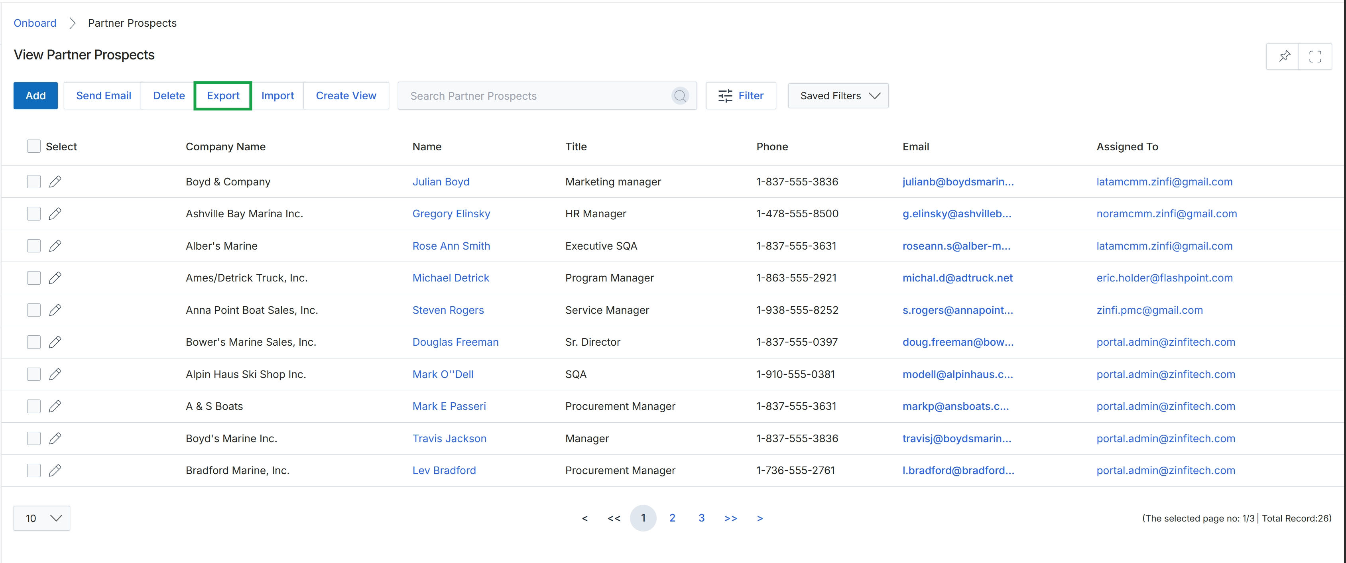The width and height of the screenshot is (1346, 563).
Task: Open Lev Bradford contact link
Action: coord(444,470)
